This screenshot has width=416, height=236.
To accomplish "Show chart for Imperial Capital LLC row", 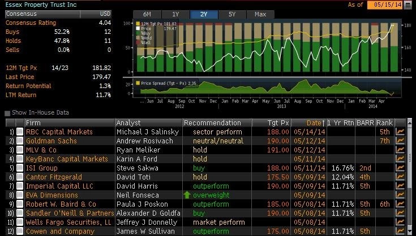I will [400, 186].
